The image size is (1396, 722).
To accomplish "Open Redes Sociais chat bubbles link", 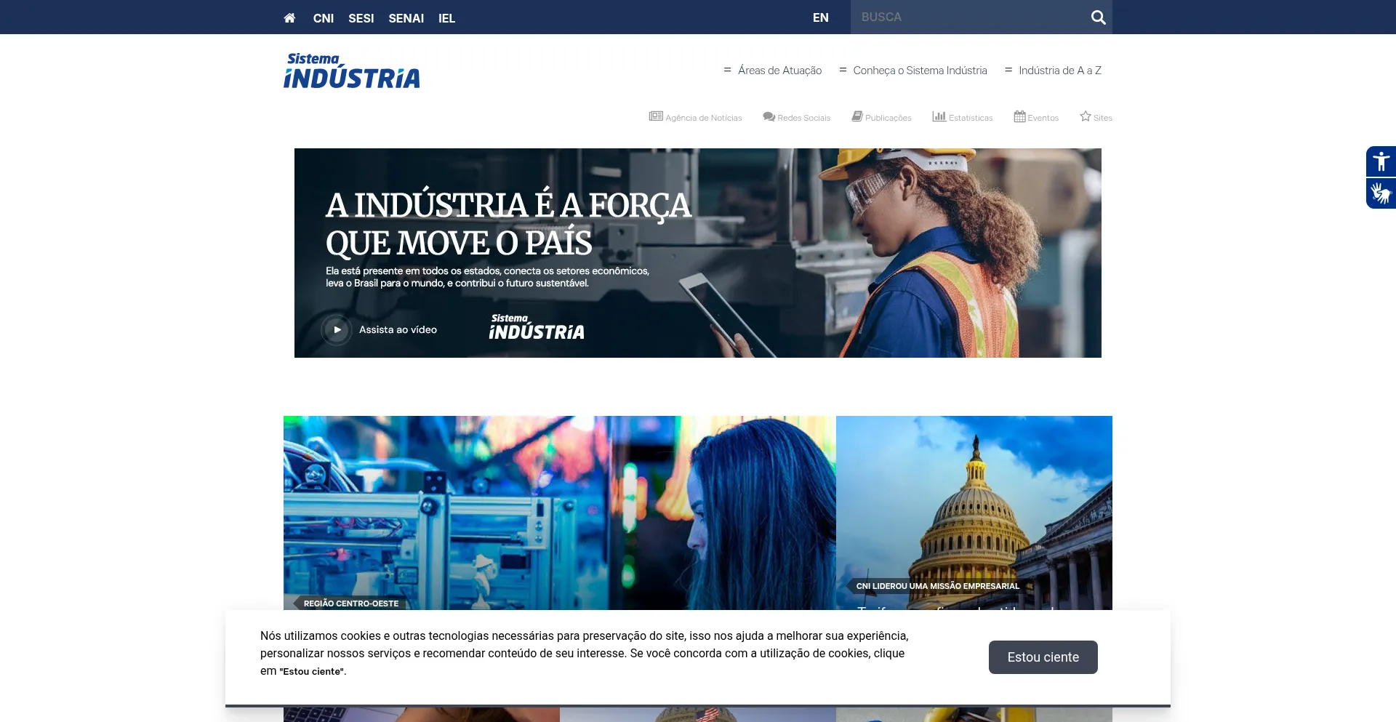I will pyautogui.click(x=796, y=117).
